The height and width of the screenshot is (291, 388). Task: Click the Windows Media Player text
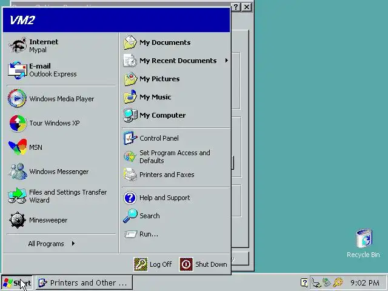62,99
